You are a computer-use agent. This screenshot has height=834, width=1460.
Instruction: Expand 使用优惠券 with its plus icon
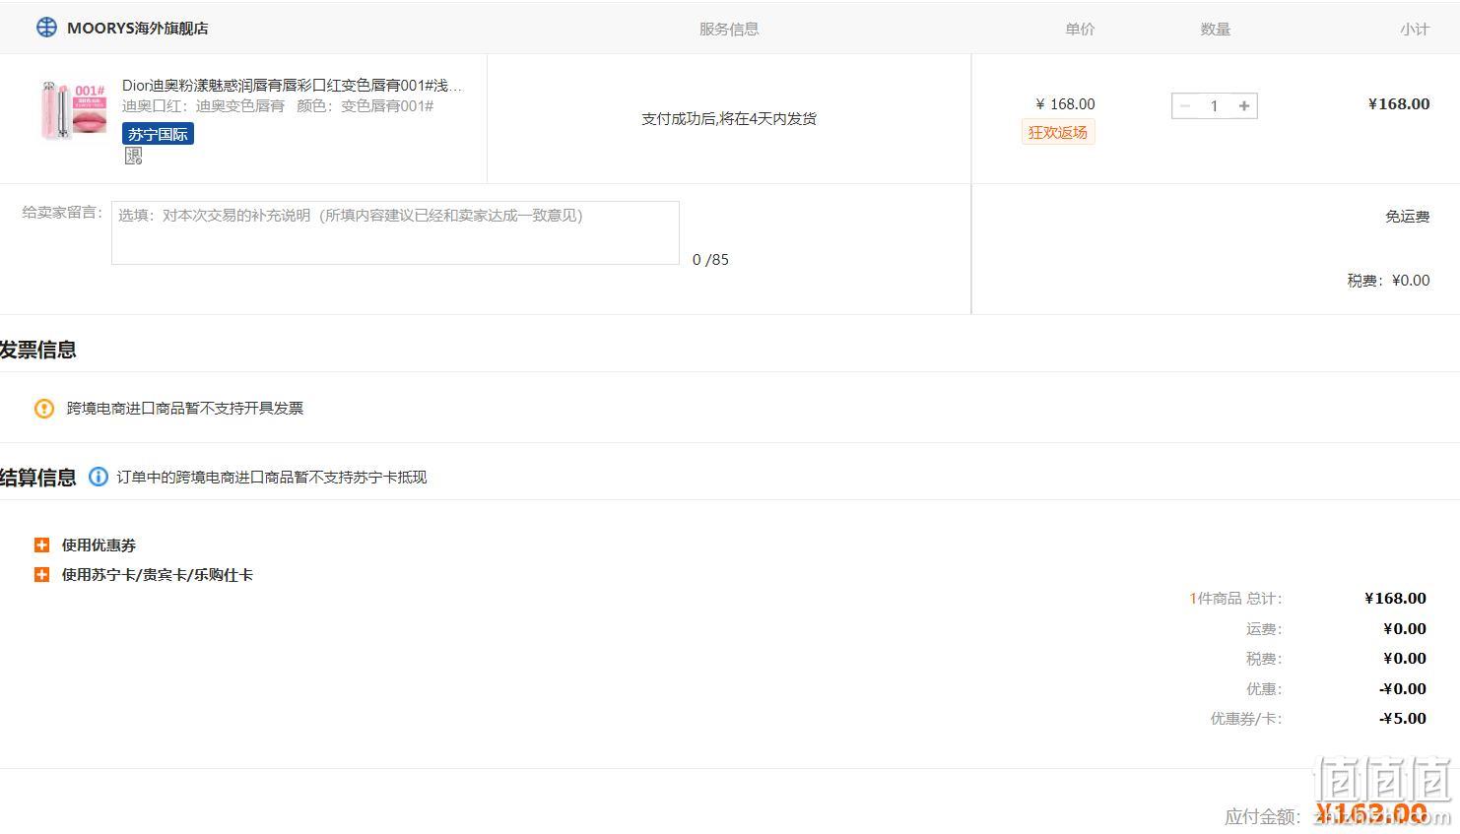(41, 545)
